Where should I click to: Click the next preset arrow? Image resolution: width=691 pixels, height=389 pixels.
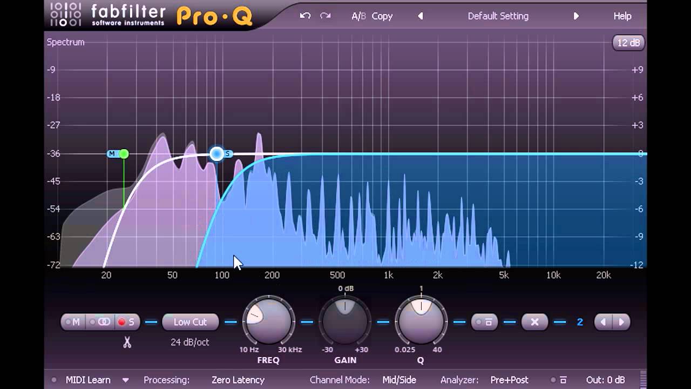(x=576, y=16)
